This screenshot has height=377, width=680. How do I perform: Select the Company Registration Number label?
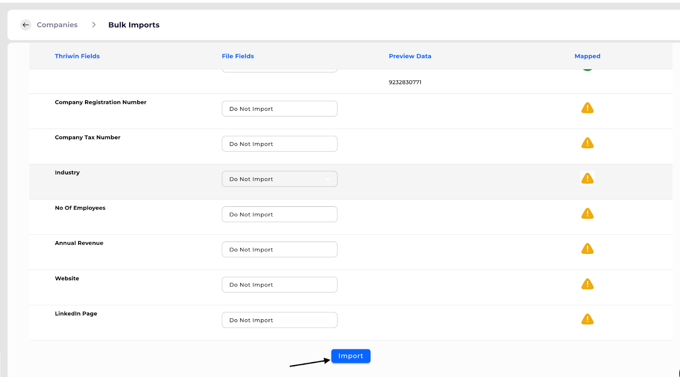[101, 102]
